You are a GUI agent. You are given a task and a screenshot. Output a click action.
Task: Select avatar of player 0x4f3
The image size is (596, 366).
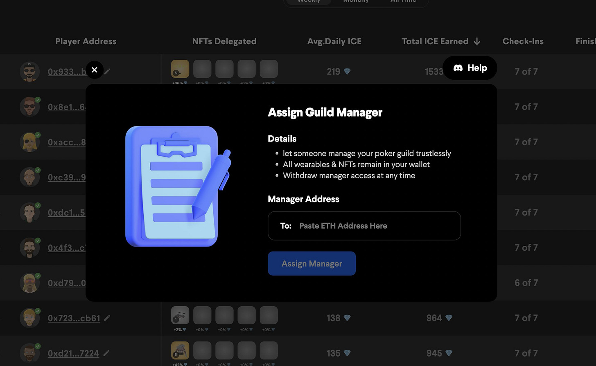coord(29,247)
